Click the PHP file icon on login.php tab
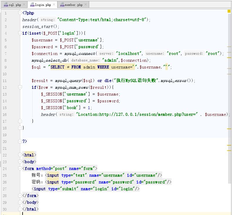232x215 pixels. [32, 5]
